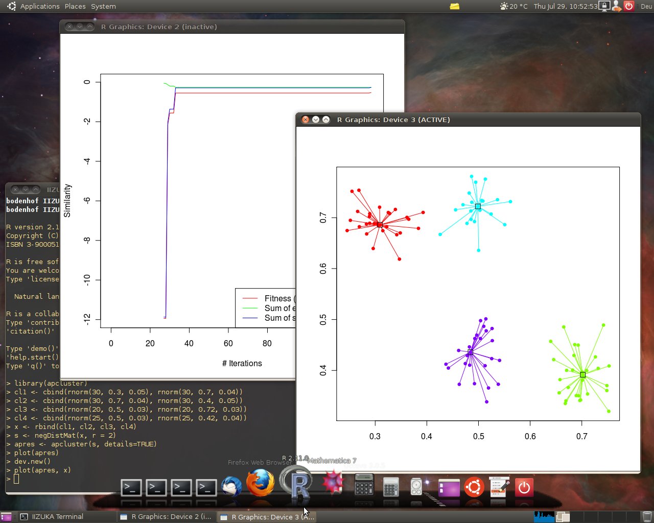Image resolution: width=654 pixels, height=523 pixels.
Task: Open the Deu keyboard layout indicator
Action: pos(646,6)
